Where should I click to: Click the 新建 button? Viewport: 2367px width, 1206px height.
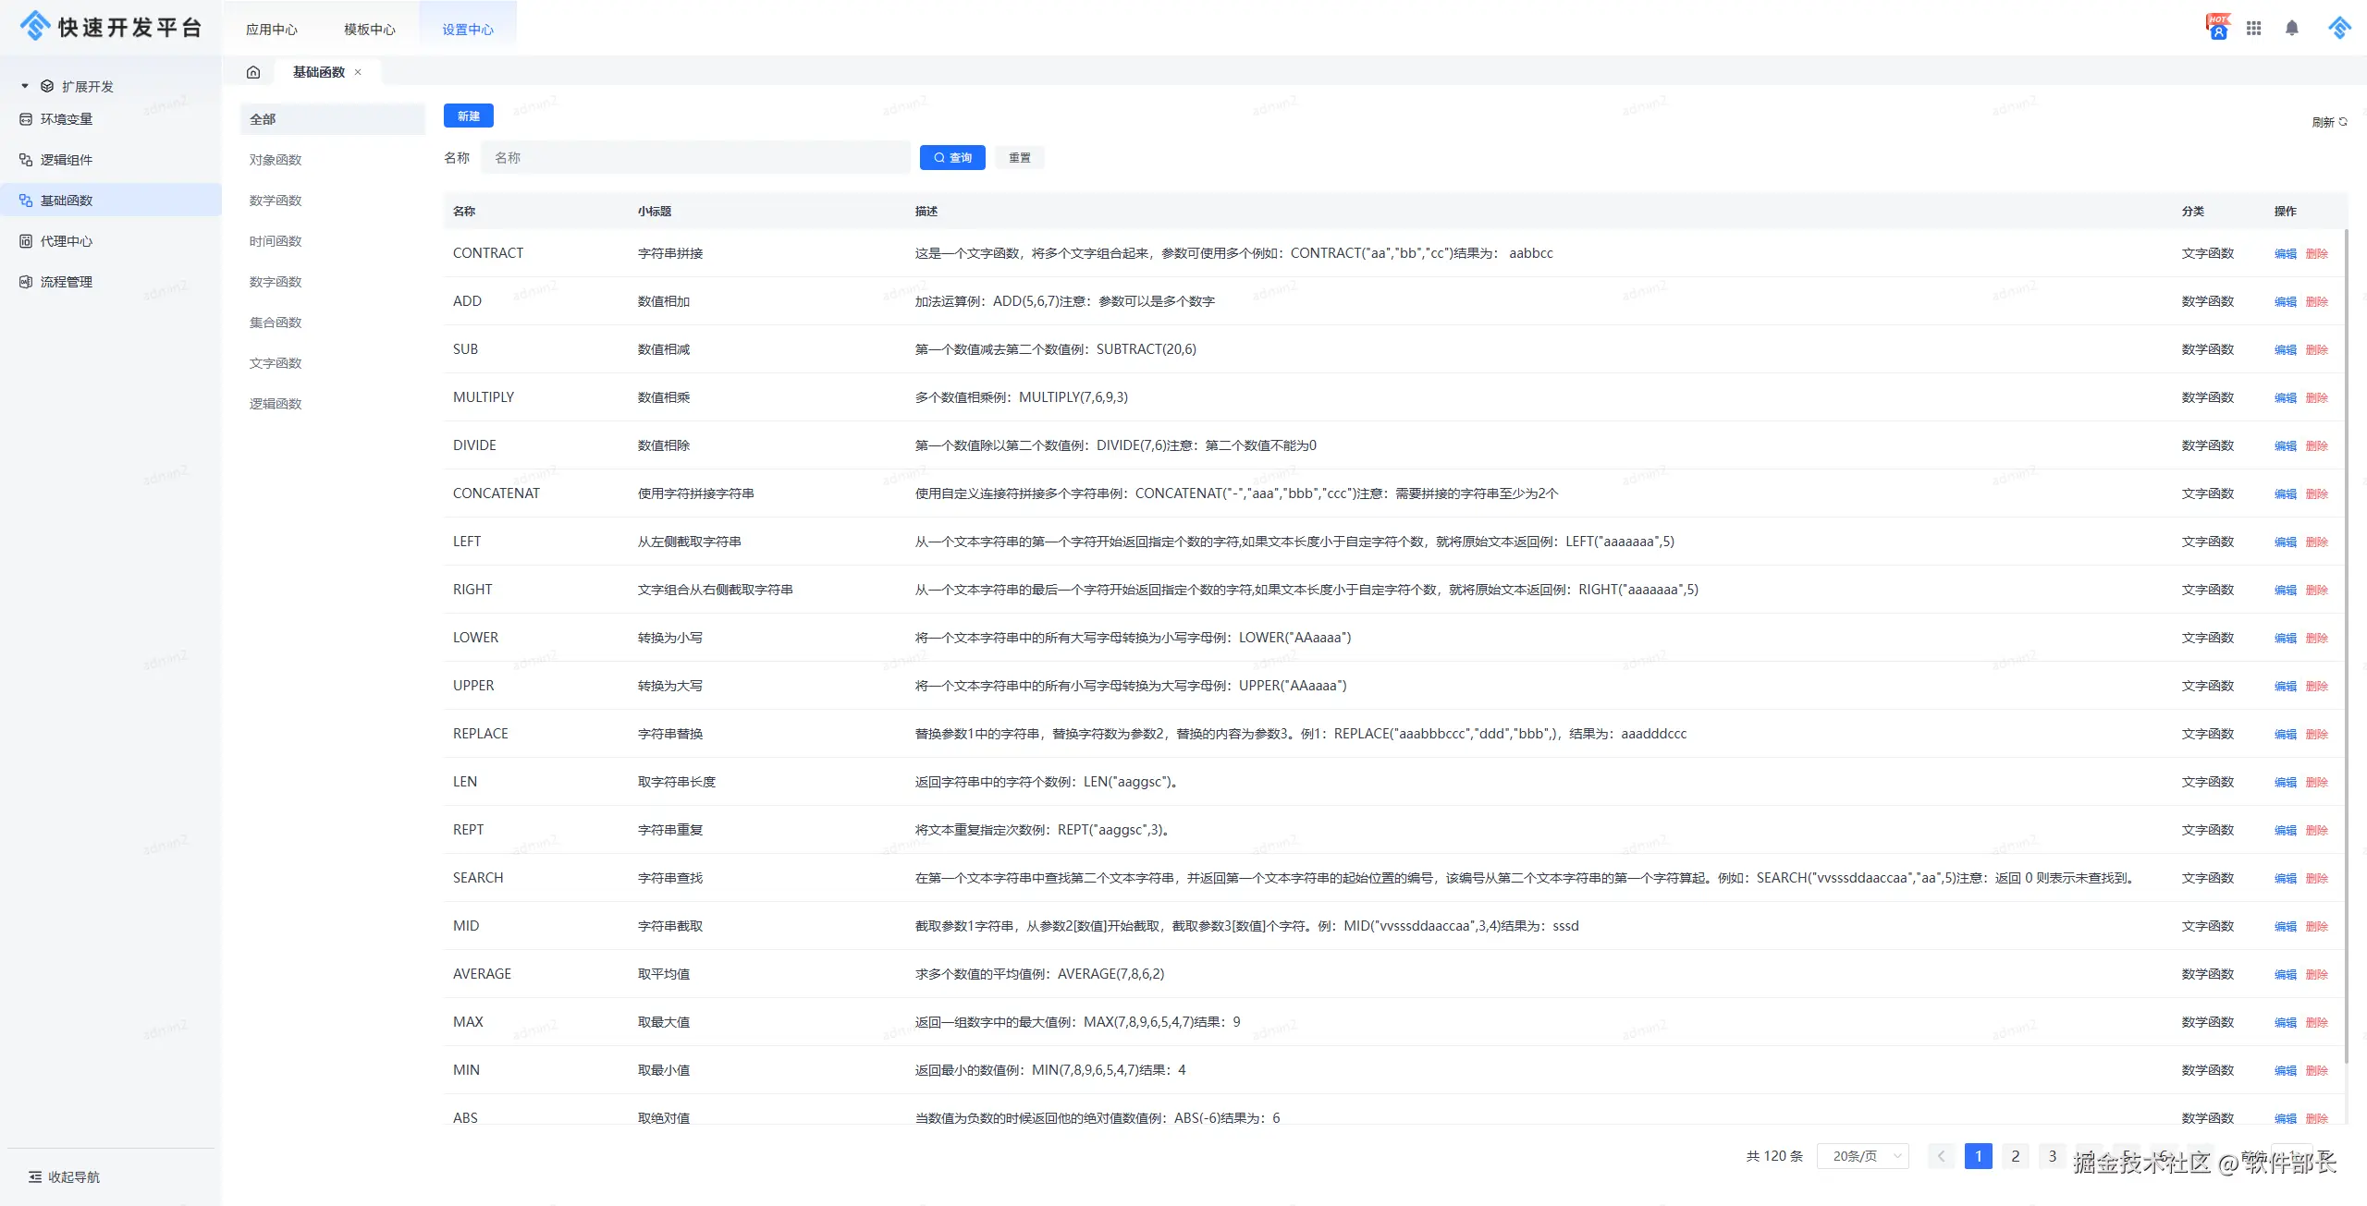click(x=468, y=116)
